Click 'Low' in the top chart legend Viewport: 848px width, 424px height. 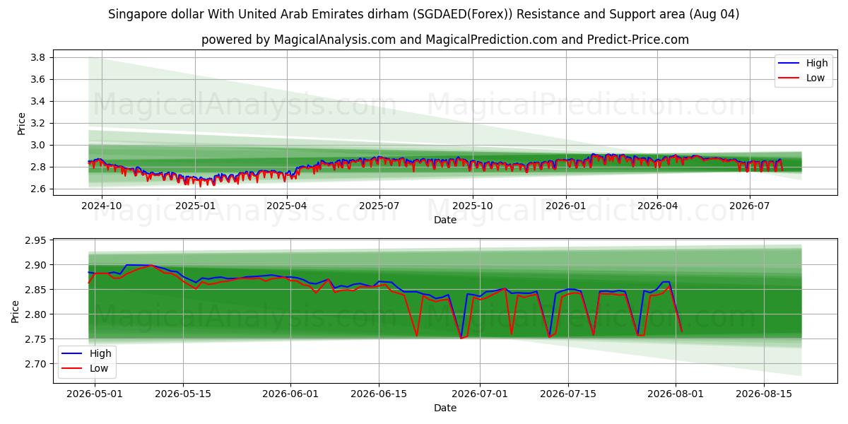(815, 78)
